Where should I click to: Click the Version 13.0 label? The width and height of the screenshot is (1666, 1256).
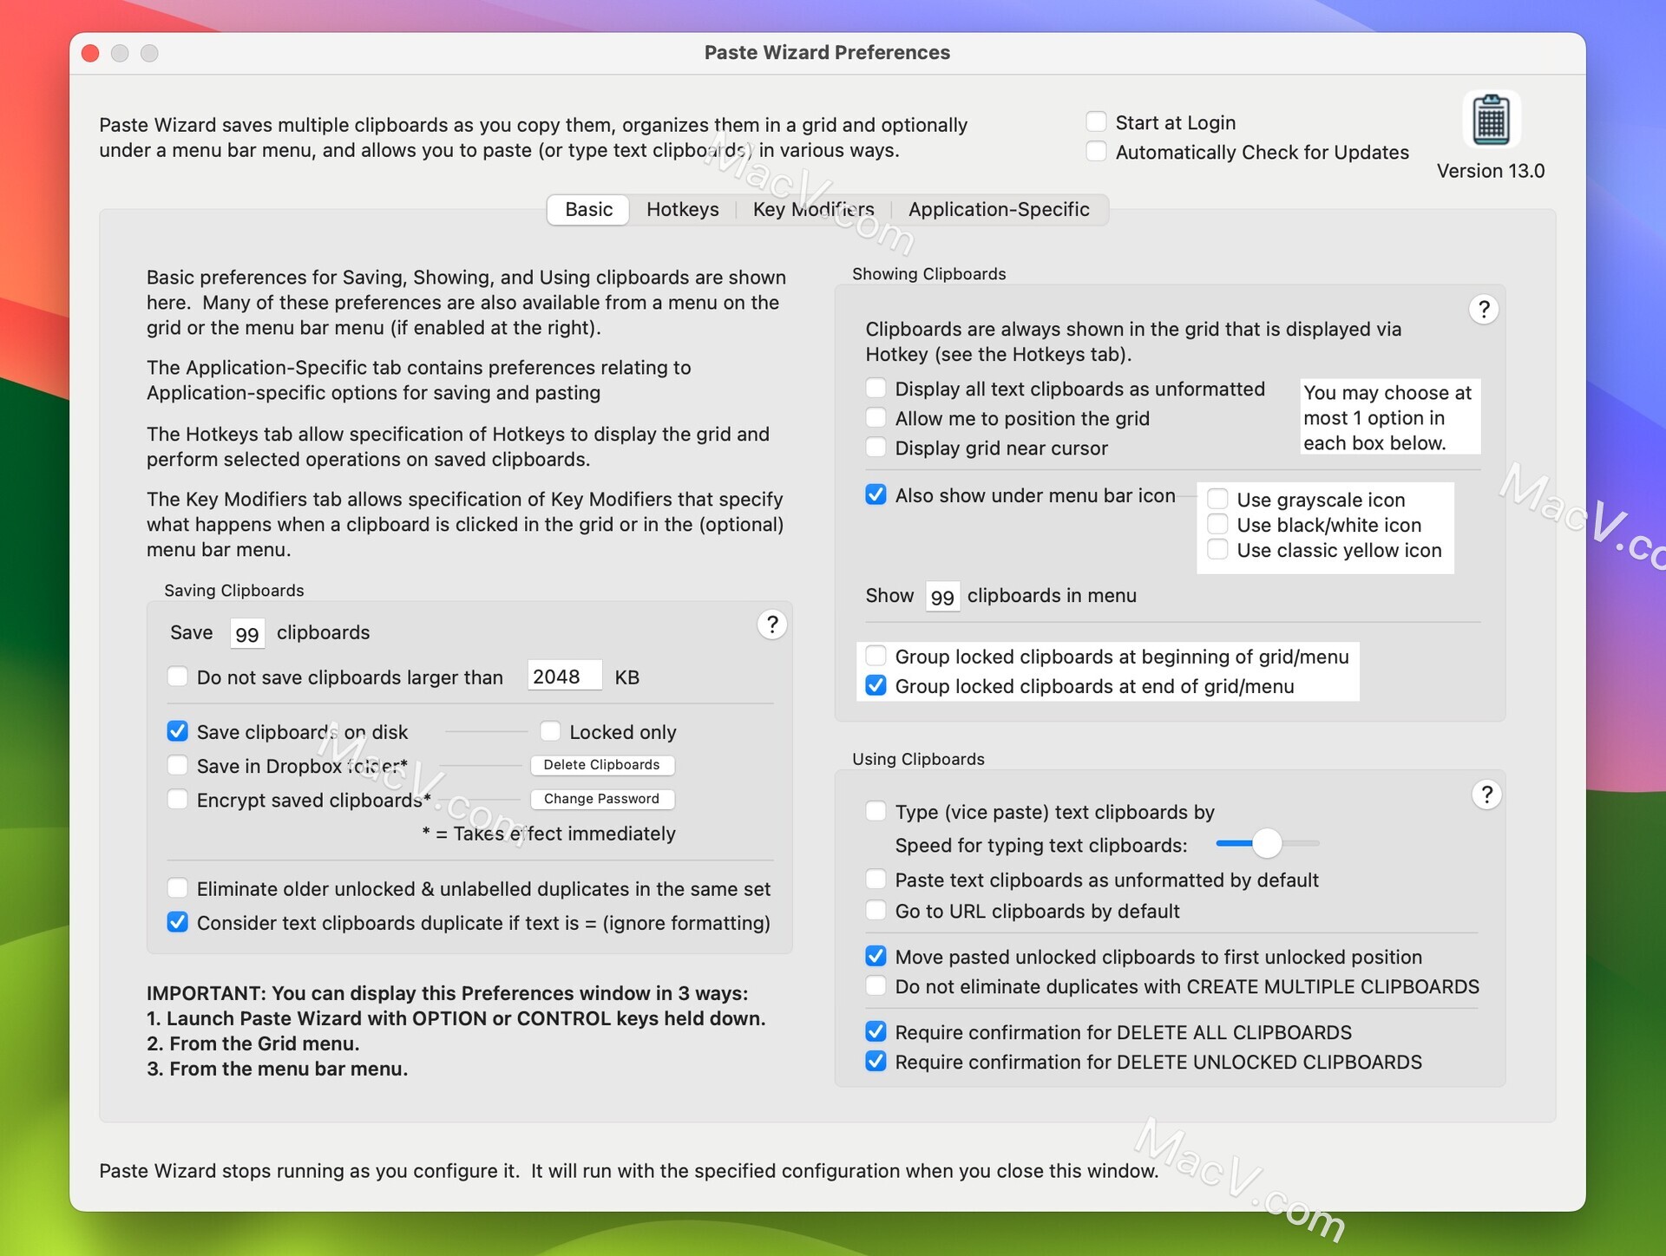1491,171
